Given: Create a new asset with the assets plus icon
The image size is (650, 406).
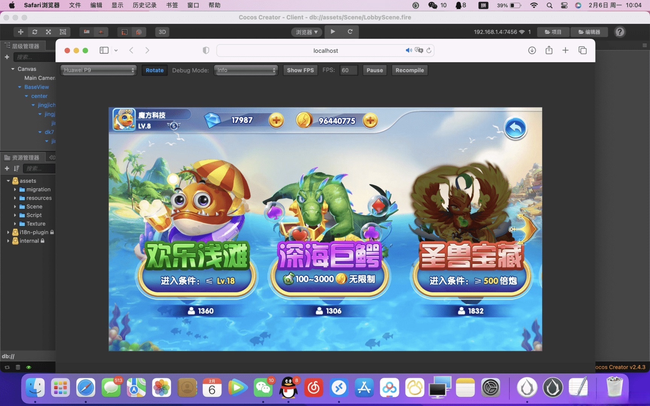Looking at the screenshot, I should 7,168.
